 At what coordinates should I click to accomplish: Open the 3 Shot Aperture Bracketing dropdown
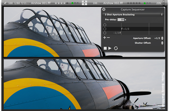coord(132,14)
